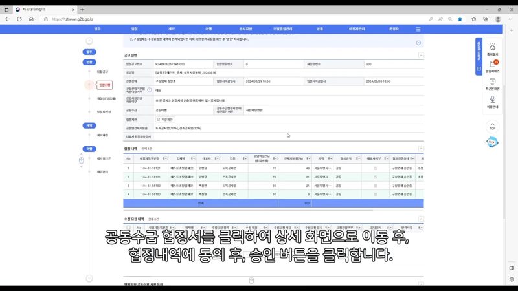518x291 pixels.
Task: Open filter dropdown on 전체지분율(%) column
Action: [309, 158]
